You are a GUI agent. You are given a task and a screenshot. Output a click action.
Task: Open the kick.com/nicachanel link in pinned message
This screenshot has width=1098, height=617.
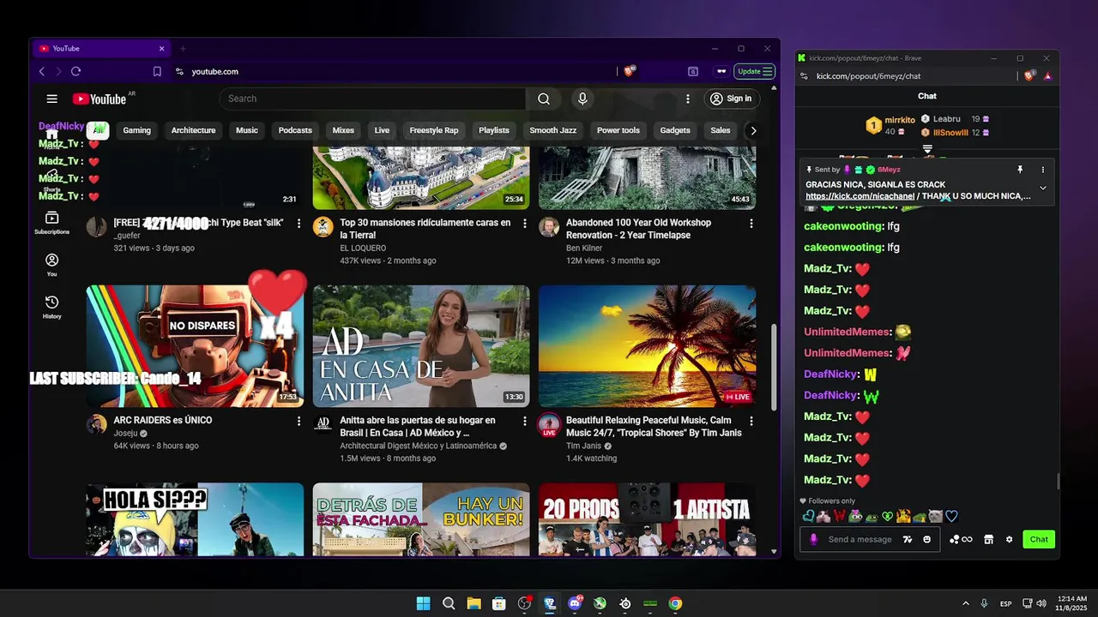860,196
